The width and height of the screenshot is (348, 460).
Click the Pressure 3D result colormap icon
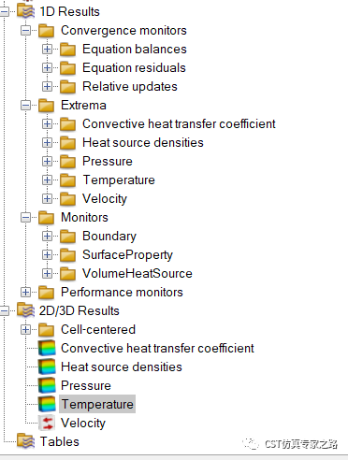(x=47, y=385)
